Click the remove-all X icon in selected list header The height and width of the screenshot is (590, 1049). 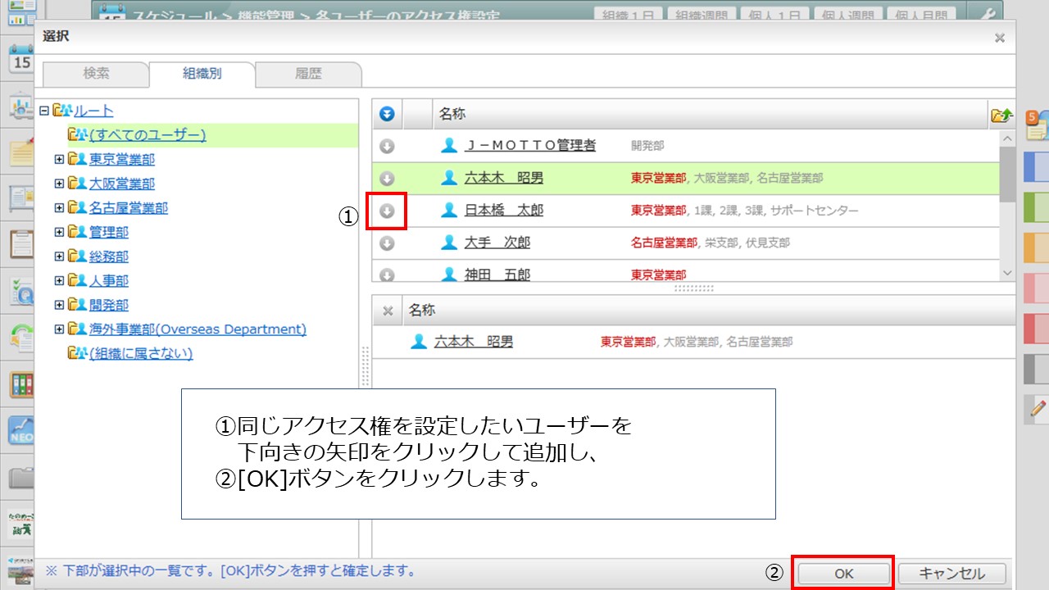[388, 311]
